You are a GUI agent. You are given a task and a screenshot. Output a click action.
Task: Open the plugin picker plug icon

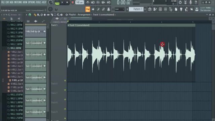(181, 9)
